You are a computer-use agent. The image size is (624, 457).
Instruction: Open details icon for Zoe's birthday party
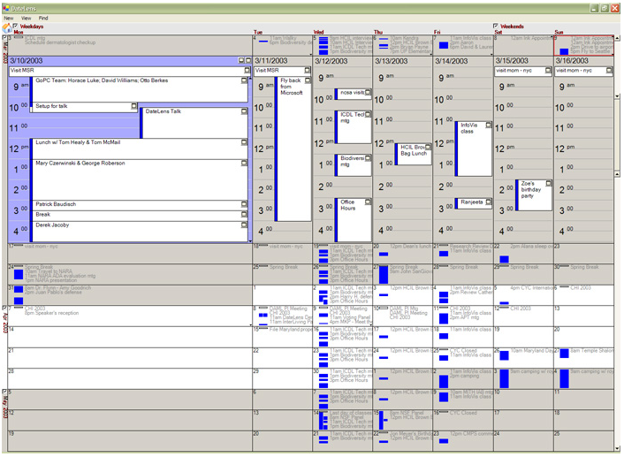tap(548, 184)
